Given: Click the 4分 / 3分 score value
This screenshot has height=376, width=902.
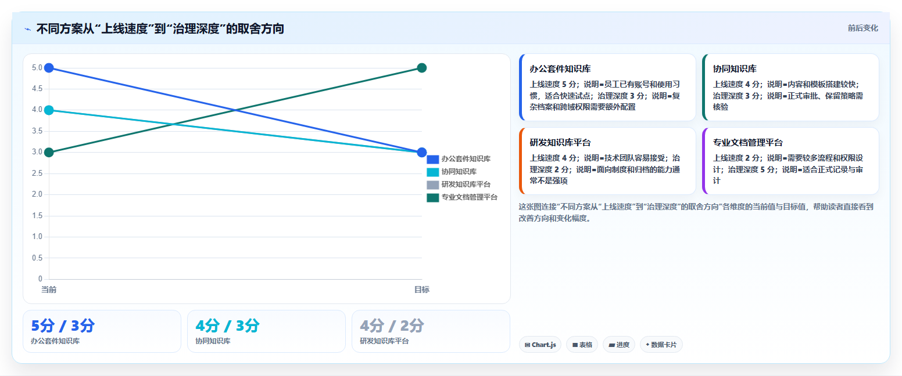Looking at the screenshot, I should click(227, 326).
